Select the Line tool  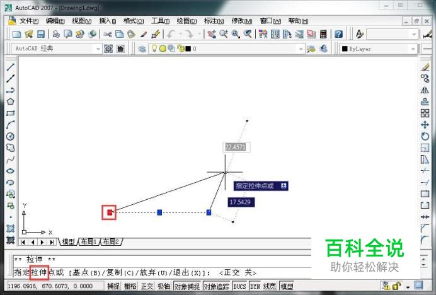pos(11,67)
